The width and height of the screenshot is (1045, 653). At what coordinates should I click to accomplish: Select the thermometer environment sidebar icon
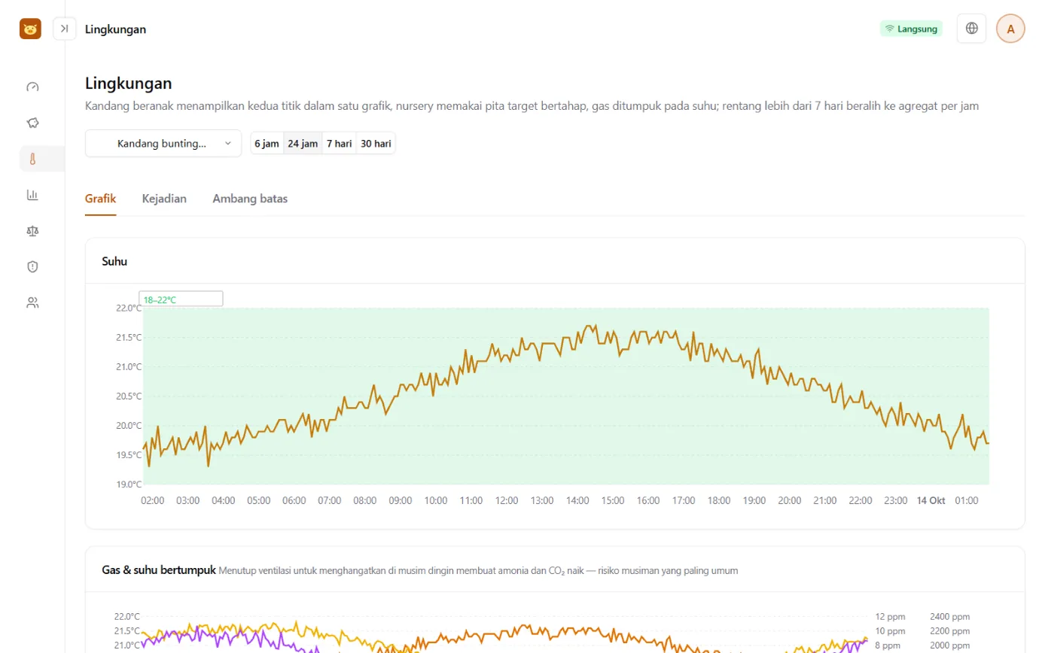32,159
